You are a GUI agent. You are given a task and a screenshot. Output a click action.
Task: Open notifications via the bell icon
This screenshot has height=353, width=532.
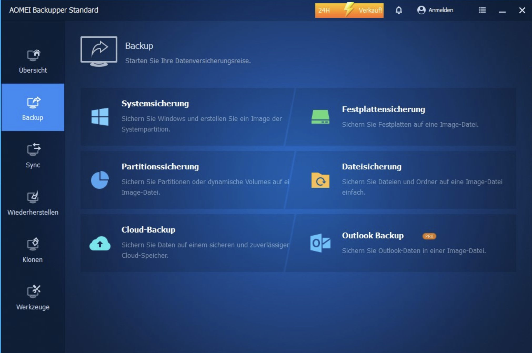(399, 10)
